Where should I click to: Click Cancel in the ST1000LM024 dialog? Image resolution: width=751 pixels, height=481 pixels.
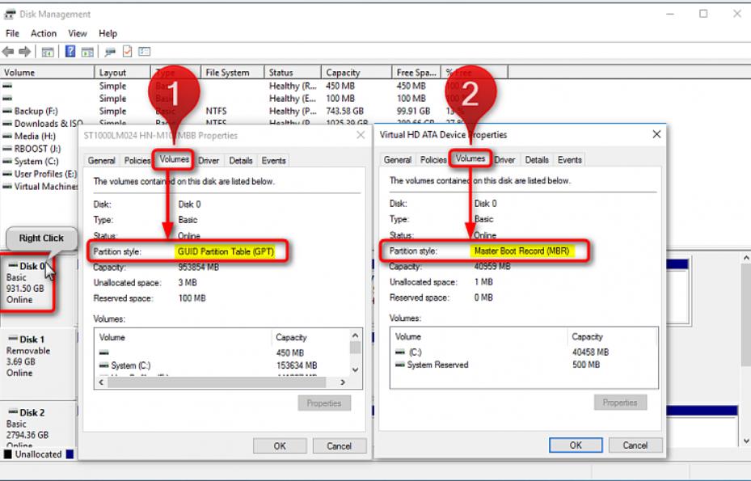pyautogui.click(x=339, y=446)
